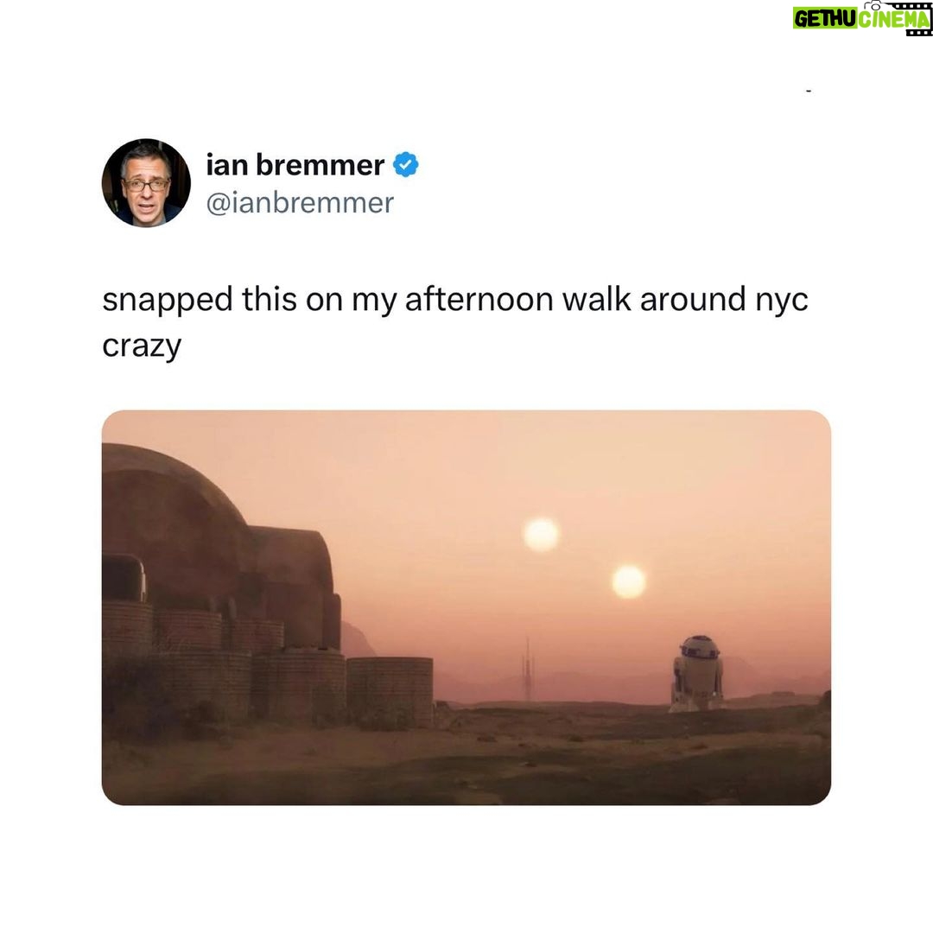Click the small dash mark below logo
This screenshot has height=933, width=933.
click(x=809, y=91)
